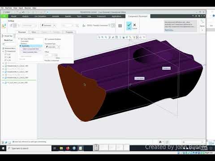Open the Placement tab of the dashboard

[x=22, y=32]
